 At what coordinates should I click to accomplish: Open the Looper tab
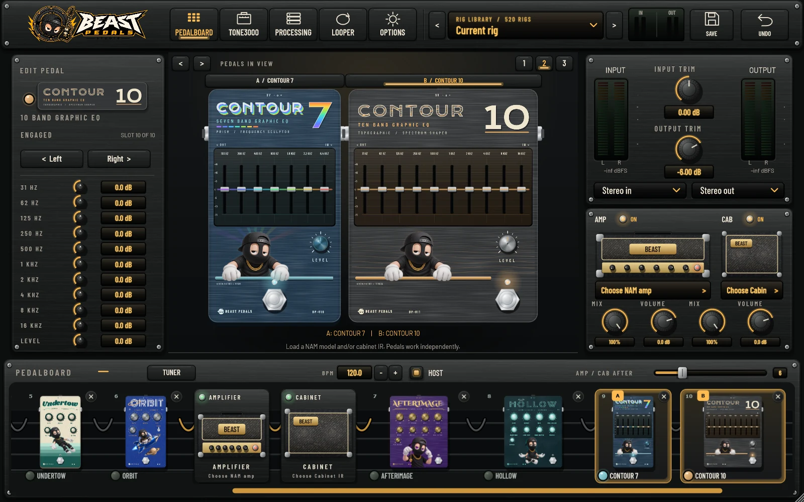coord(343,25)
